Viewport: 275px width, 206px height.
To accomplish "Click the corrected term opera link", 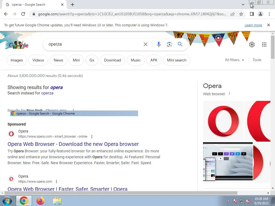I will pyautogui.click(x=56, y=87).
